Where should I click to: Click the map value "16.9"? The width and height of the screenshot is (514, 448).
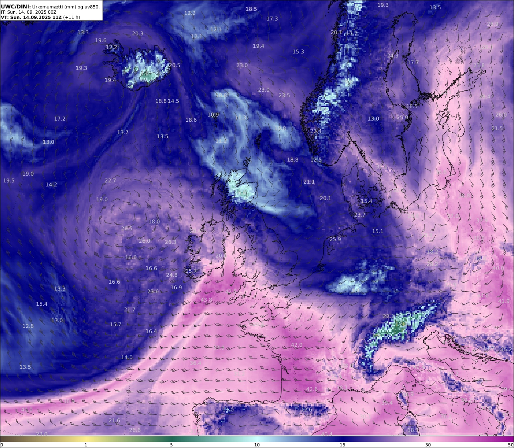tap(176, 288)
